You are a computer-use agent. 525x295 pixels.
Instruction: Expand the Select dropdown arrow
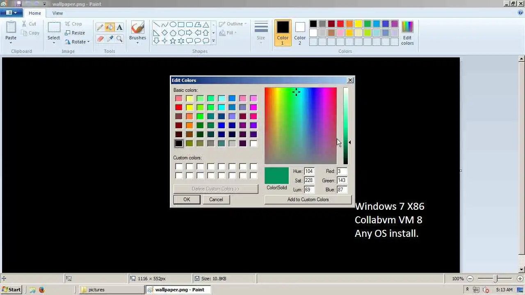(x=54, y=43)
